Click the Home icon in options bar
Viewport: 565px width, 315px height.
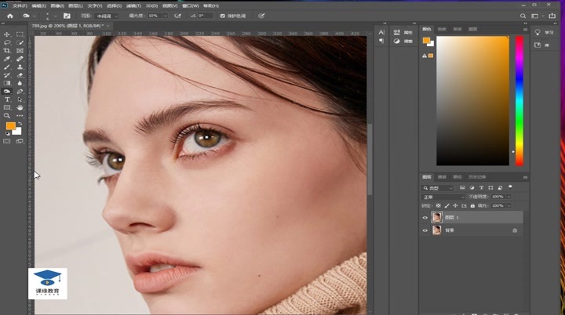10,15
